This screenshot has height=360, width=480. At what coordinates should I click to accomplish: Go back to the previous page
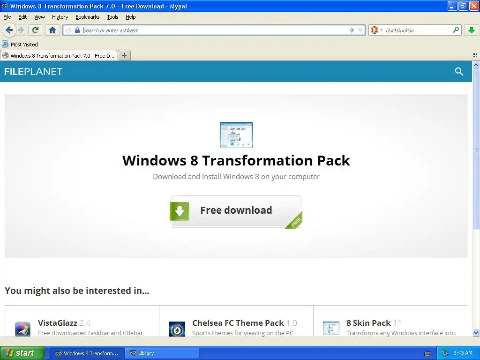8,30
